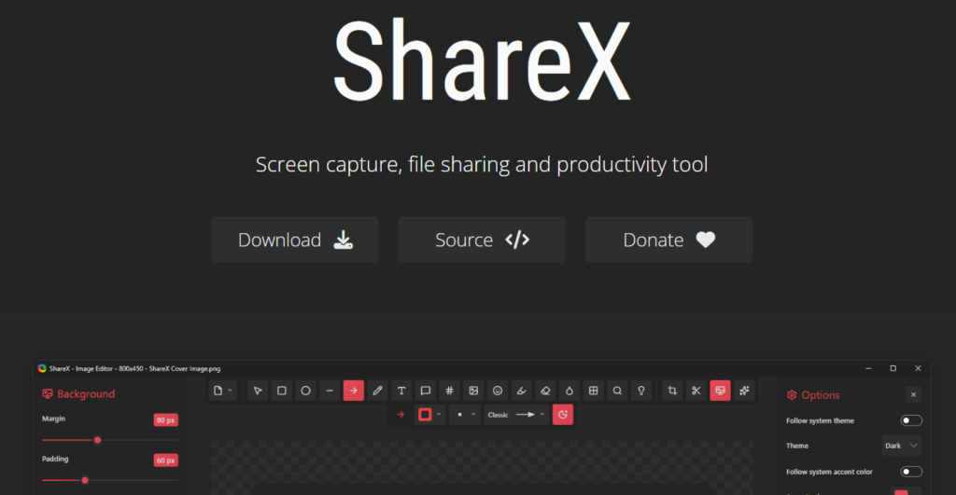Click the Padding slider handle
This screenshot has height=495, width=956.
pos(85,480)
